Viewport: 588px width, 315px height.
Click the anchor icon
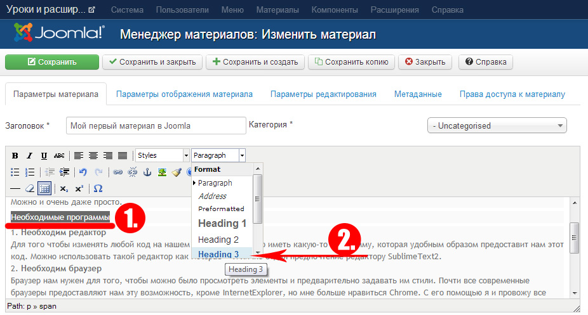coord(147,172)
